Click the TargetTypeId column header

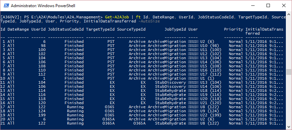(100, 30)
